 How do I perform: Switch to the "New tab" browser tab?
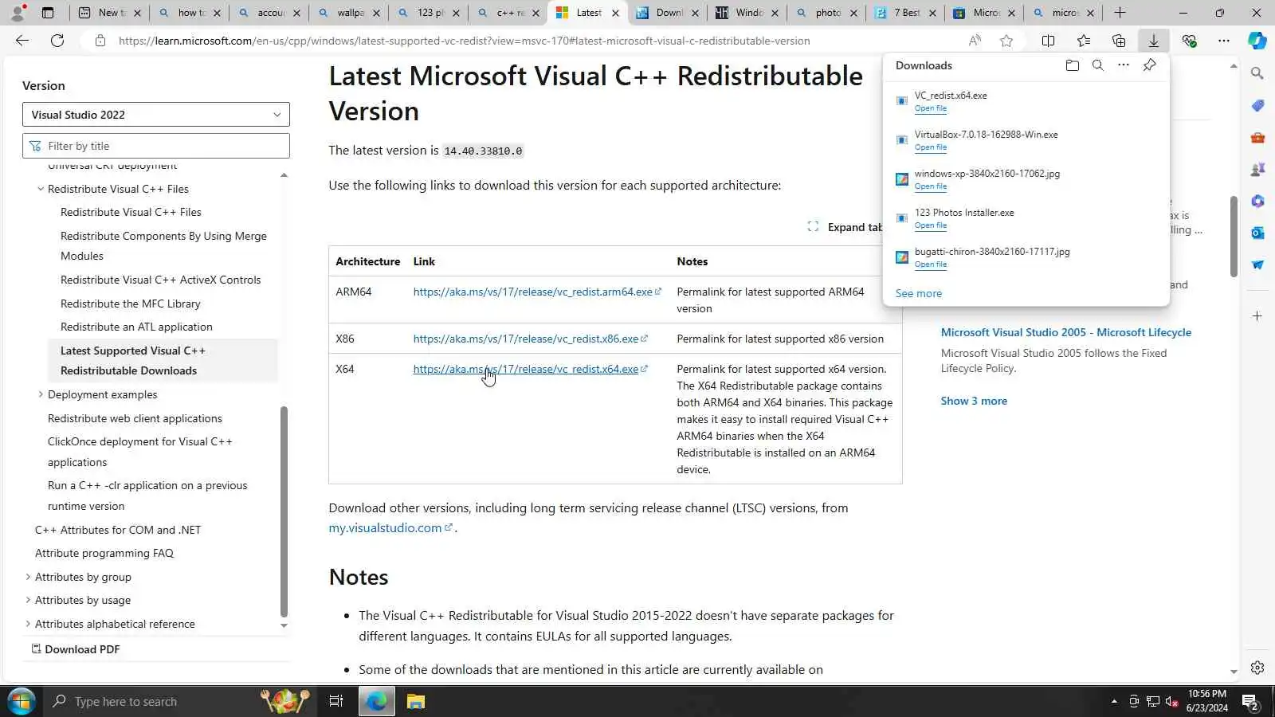click(x=110, y=13)
